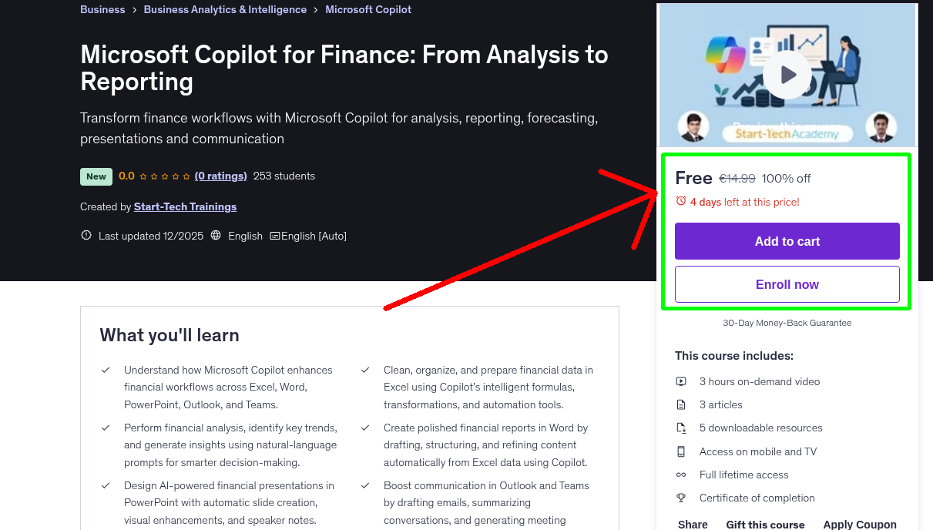Click the closed captions English Auto icon
This screenshot has height=530, width=933.
[x=275, y=235]
